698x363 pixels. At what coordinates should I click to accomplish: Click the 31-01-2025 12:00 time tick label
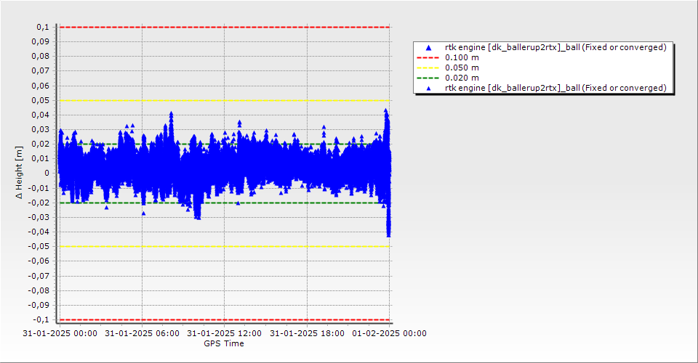coord(225,333)
